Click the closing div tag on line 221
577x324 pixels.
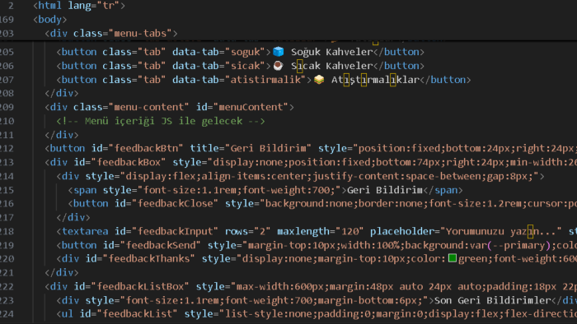click(62, 272)
